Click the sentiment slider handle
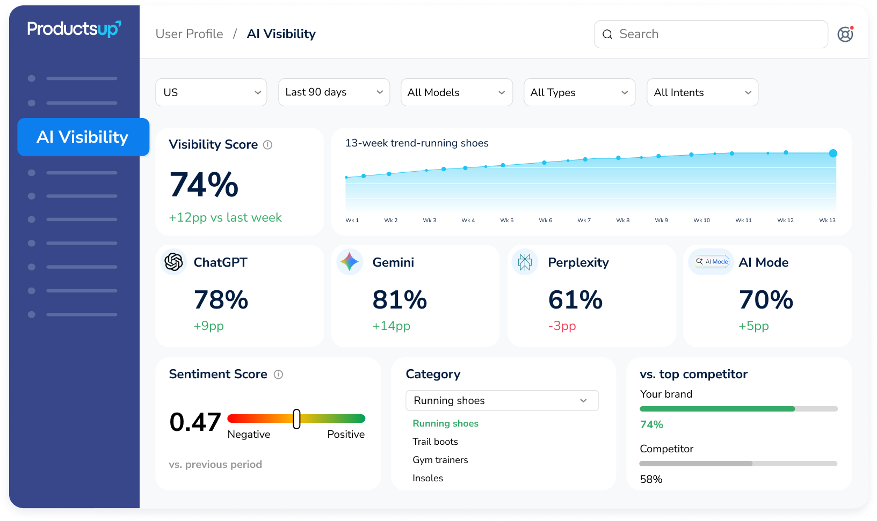The height and width of the screenshot is (521, 877). 296,419
